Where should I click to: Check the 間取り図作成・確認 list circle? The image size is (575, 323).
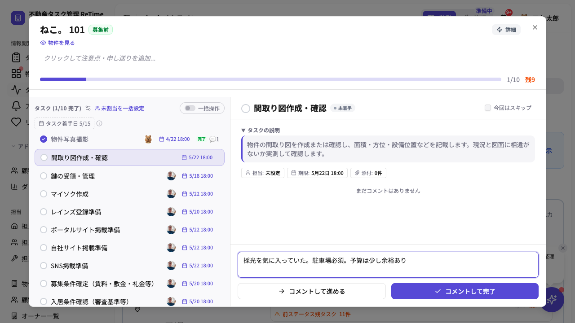[44, 157]
